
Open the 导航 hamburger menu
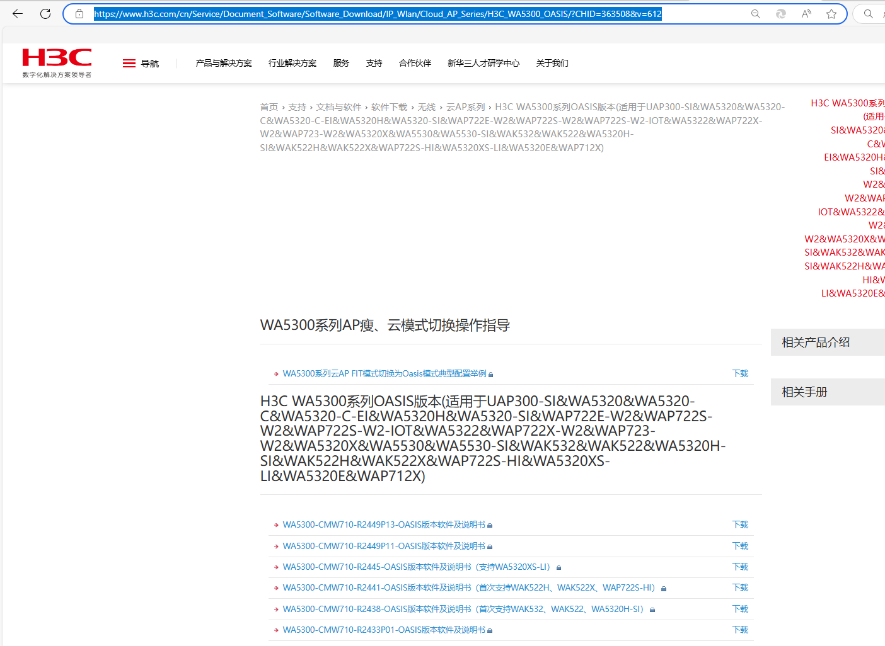[141, 63]
